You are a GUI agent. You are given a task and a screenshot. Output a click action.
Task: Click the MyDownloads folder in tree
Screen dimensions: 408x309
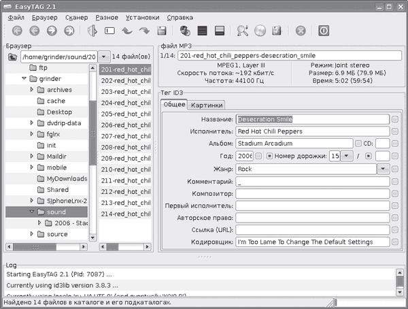tap(67, 178)
